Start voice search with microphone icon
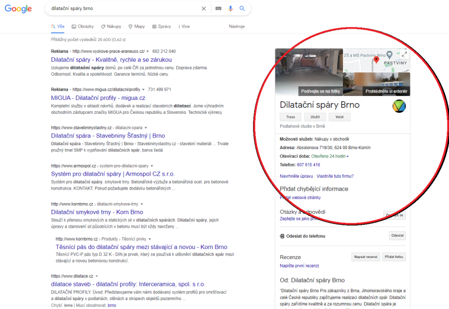Viewport: 449px width, 309px height. (x=231, y=8)
